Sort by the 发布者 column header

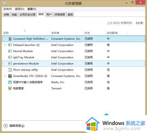[x=66, y=33]
